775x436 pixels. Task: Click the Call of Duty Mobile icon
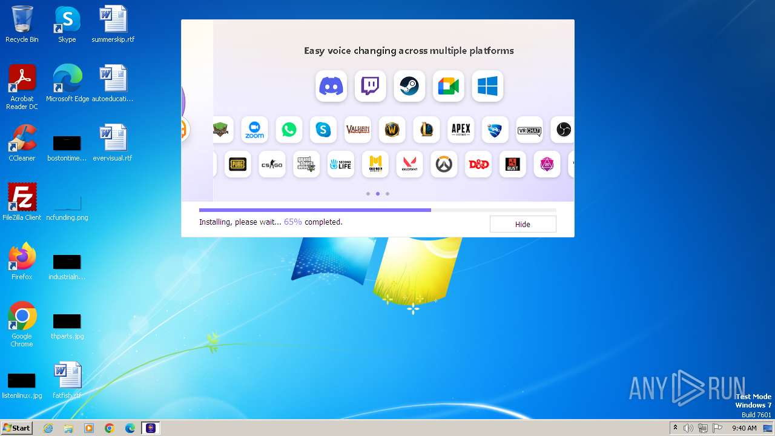click(375, 164)
